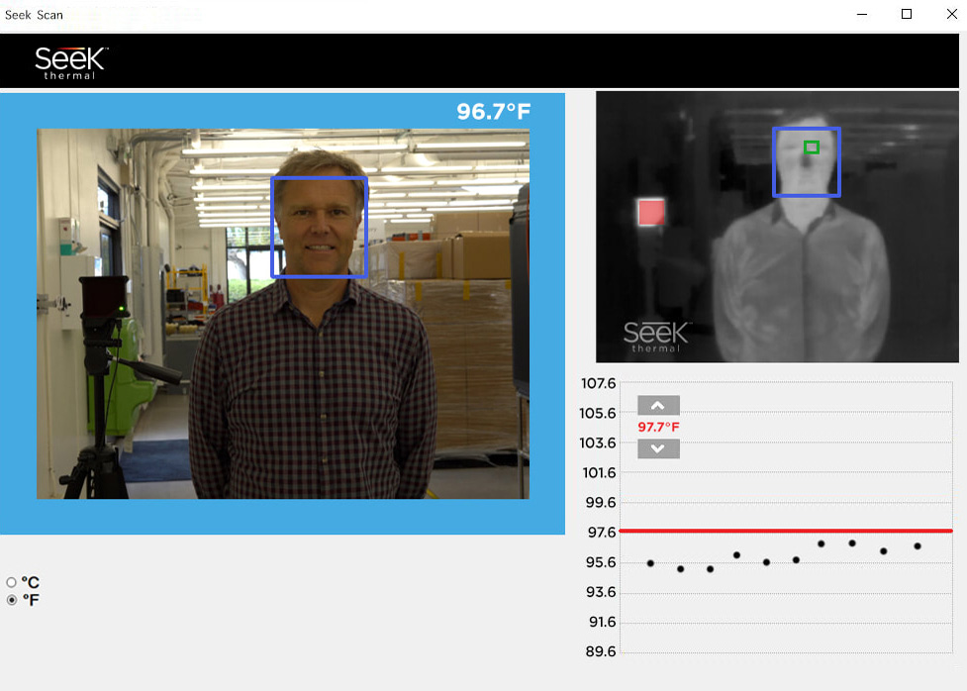Click the blue face box in thermal view
The width and height of the screenshot is (967, 691).
click(806, 162)
